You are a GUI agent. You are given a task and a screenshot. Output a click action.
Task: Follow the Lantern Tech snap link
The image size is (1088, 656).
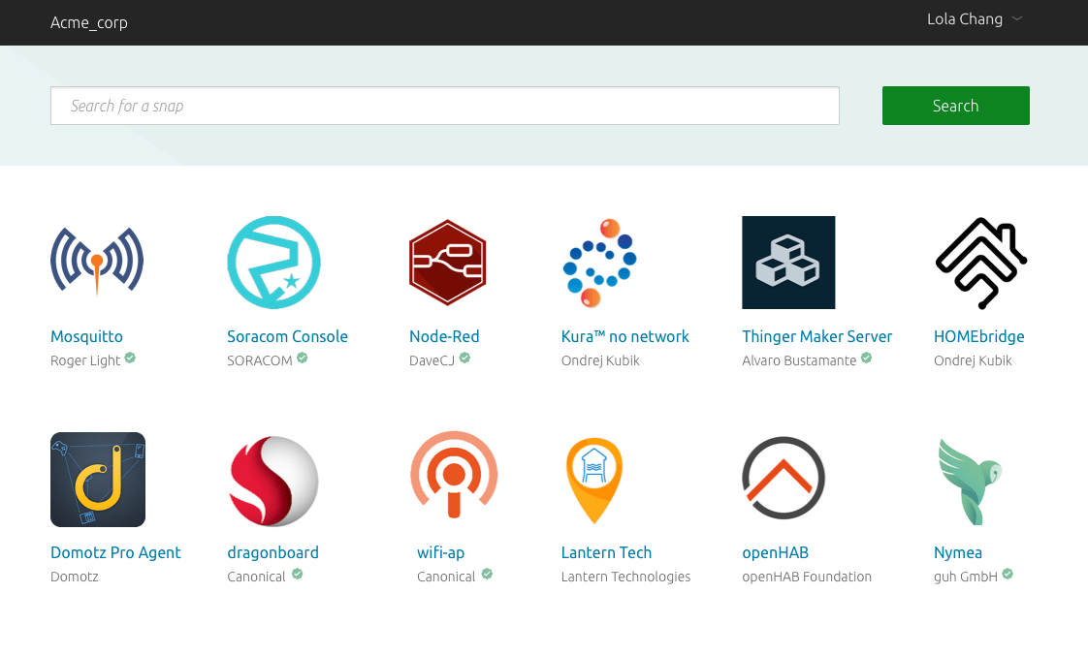[x=606, y=552]
